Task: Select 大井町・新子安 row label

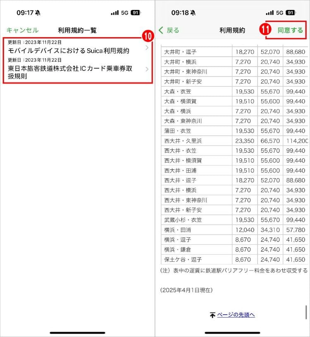Action: tap(183, 81)
